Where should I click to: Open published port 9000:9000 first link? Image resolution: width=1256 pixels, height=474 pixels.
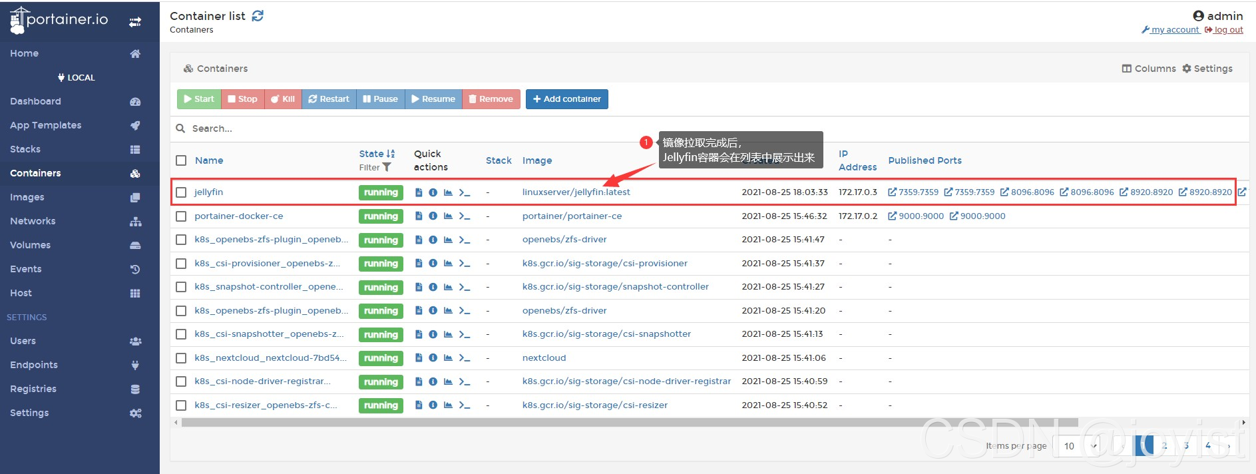point(916,216)
